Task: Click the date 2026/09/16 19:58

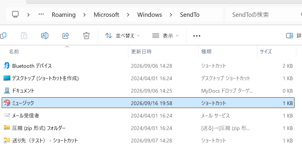Action: (x=151, y=103)
